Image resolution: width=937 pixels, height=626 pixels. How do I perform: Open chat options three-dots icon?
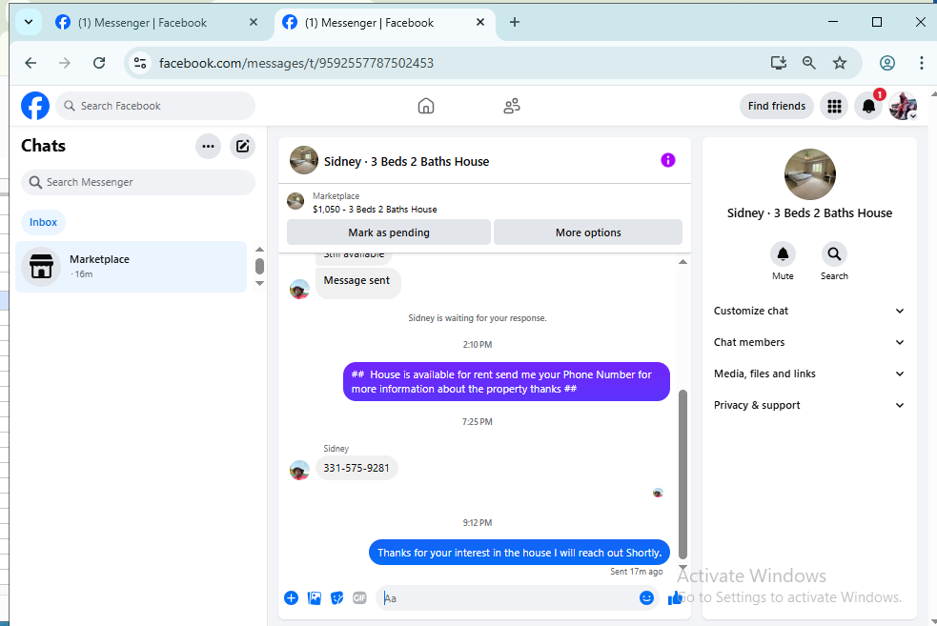click(208, 147)
